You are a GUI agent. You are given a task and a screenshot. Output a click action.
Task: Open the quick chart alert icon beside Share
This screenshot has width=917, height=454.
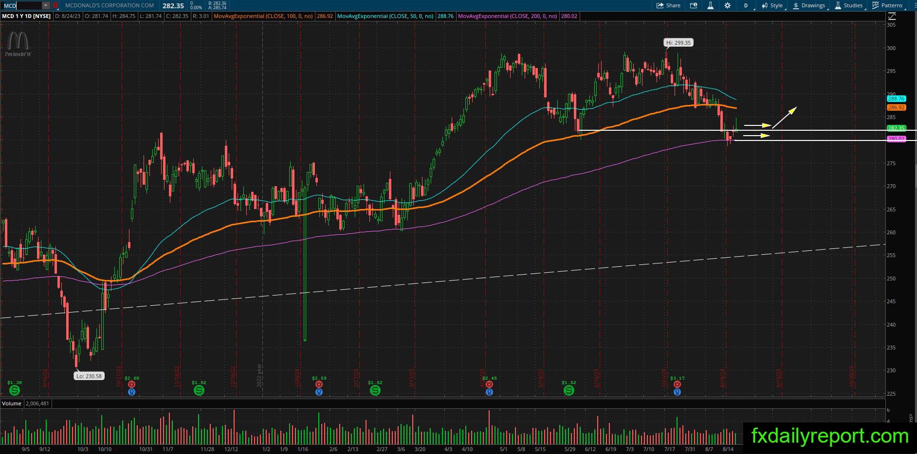point(693,5)
